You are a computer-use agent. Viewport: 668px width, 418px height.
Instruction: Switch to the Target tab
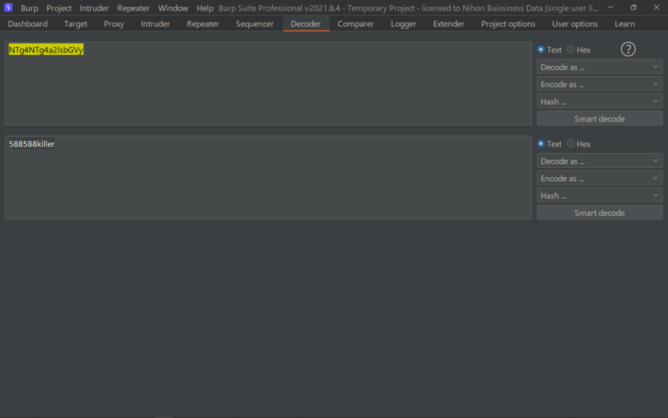point(76,24)
